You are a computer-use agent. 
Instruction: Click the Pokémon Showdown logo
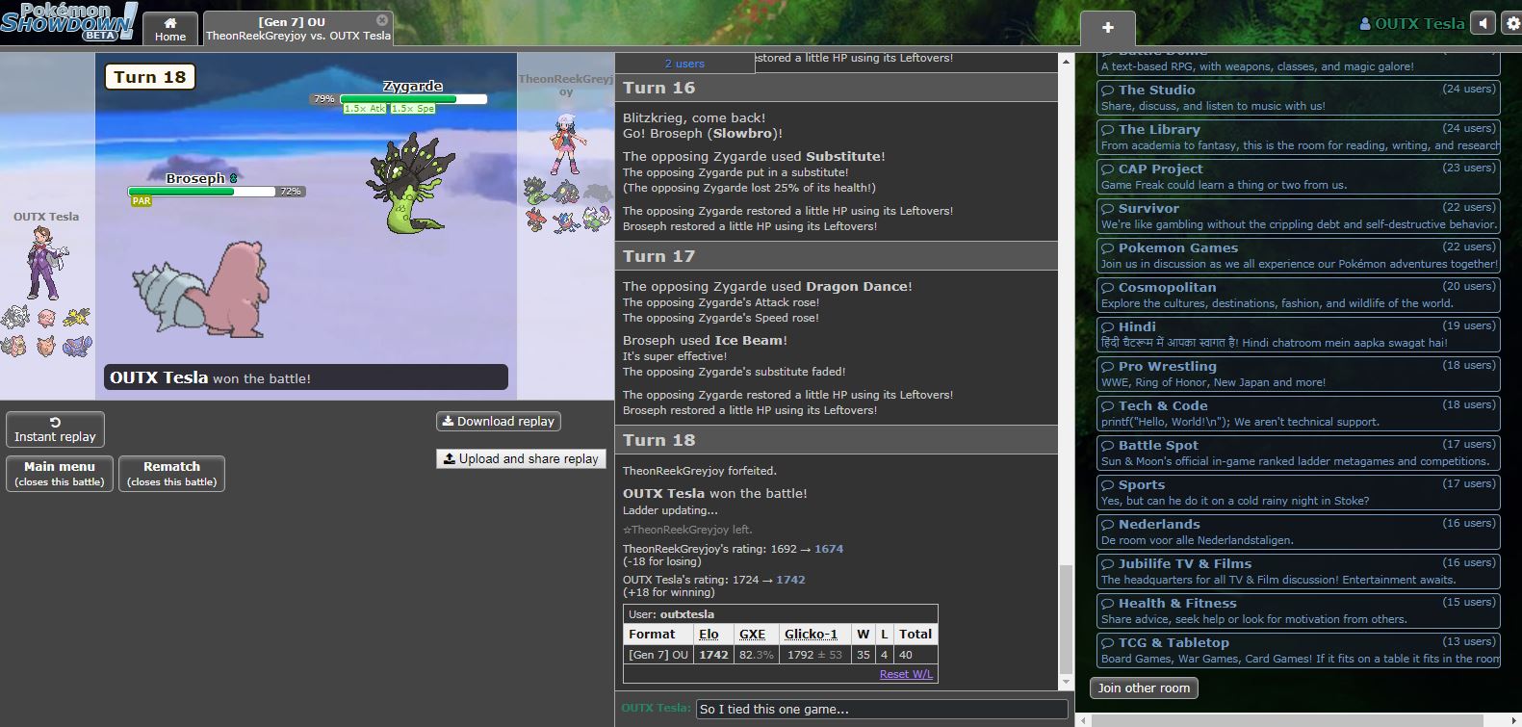(x=68, y=21)
